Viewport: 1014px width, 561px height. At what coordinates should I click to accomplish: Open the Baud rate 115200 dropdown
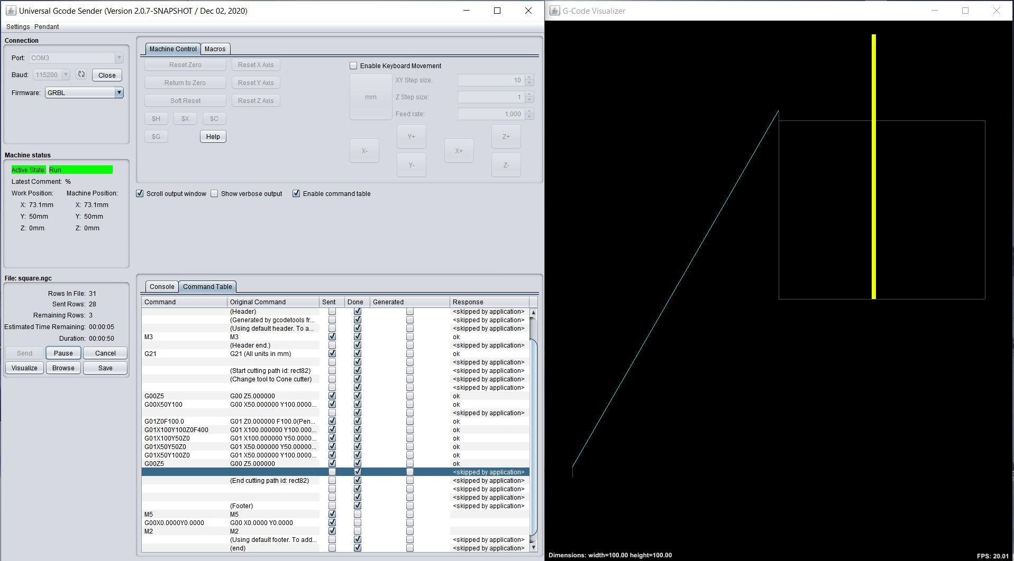point(66,74)
